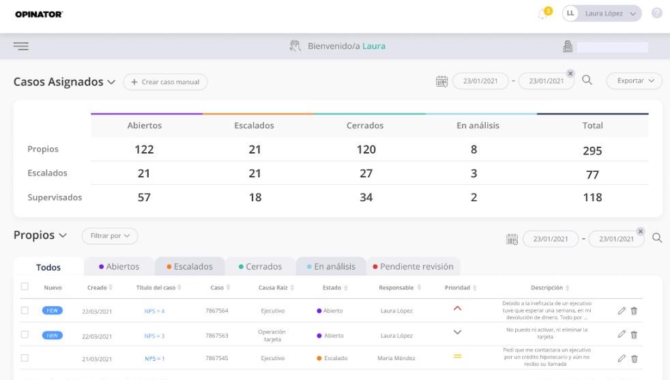670x380 pixels.
Task: Click the Casos Asignados end date field
Action: (x=546, y=81)
